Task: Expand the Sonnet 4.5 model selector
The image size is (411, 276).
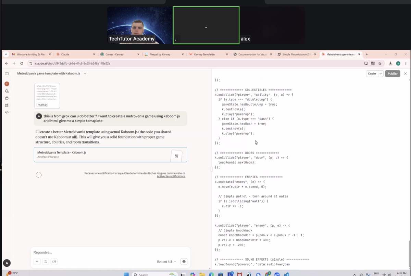Action: pos(166,262)
